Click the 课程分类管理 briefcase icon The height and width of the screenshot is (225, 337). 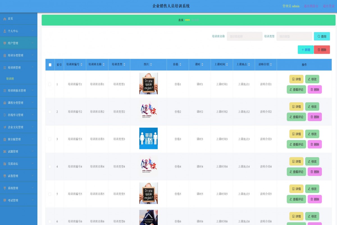tap(5, 103)
